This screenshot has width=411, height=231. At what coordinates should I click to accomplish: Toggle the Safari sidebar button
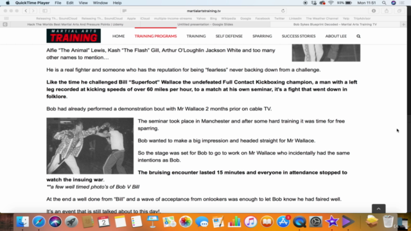point(45,11)
